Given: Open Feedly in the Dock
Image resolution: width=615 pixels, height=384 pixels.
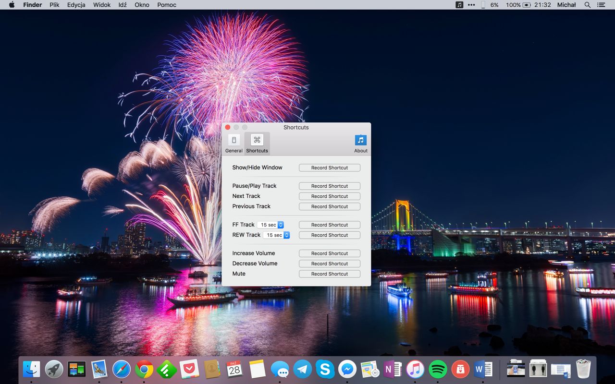Looking at the screenshot, I should (x=167, y=369).
